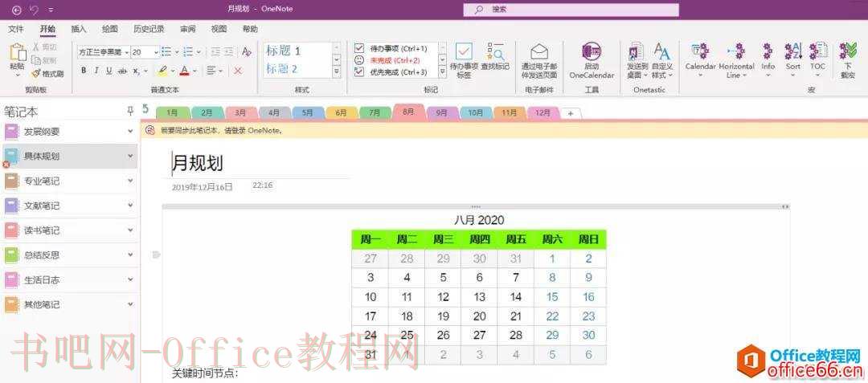The image size is (868, 383).
Task: Apply subscript formatting
Action: pyautogui.click(x=136, y=71)
